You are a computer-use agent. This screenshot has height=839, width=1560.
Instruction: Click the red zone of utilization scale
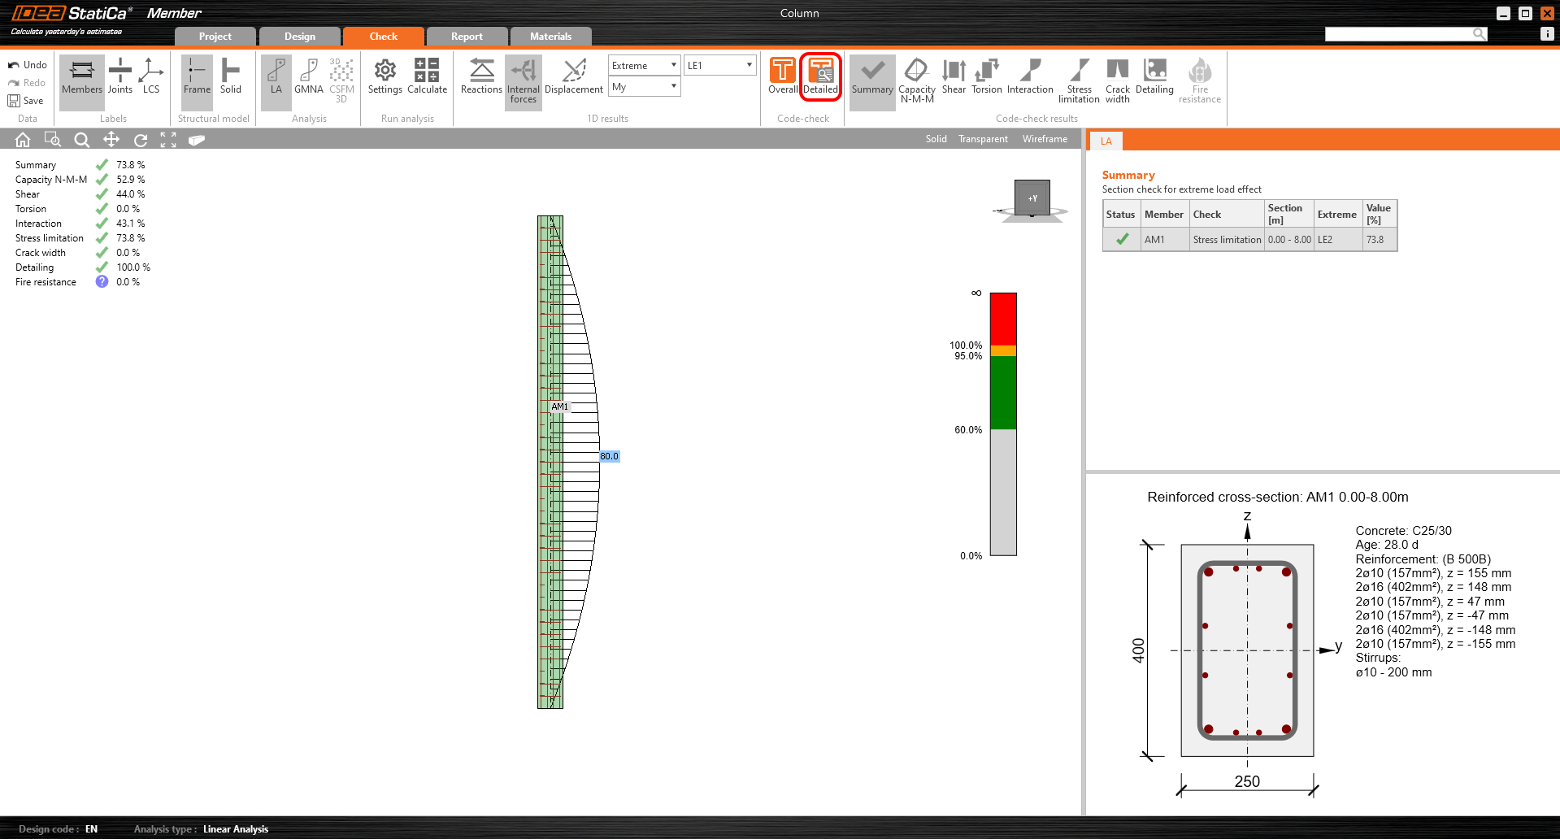tap(1003, 319)
